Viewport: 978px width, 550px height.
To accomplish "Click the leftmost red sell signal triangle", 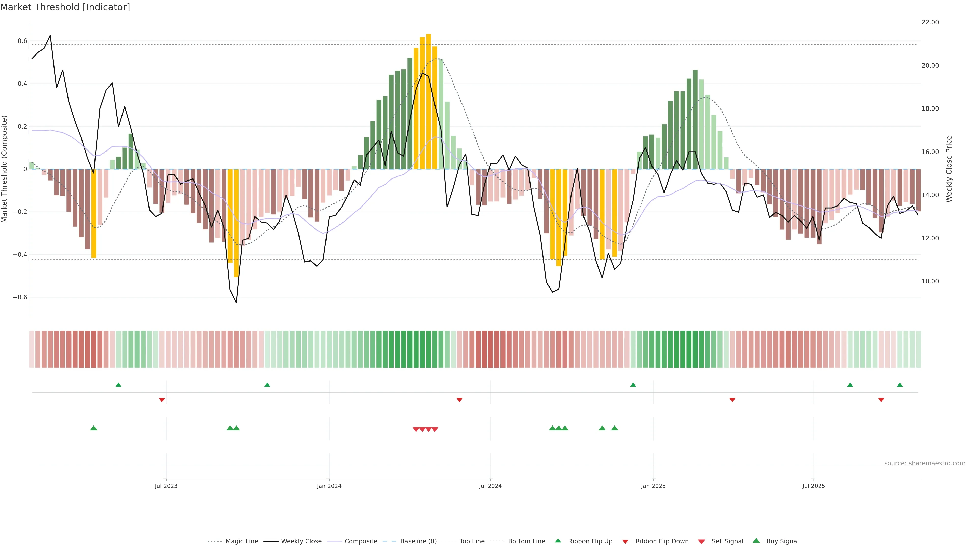I will (x=416, y=429).
